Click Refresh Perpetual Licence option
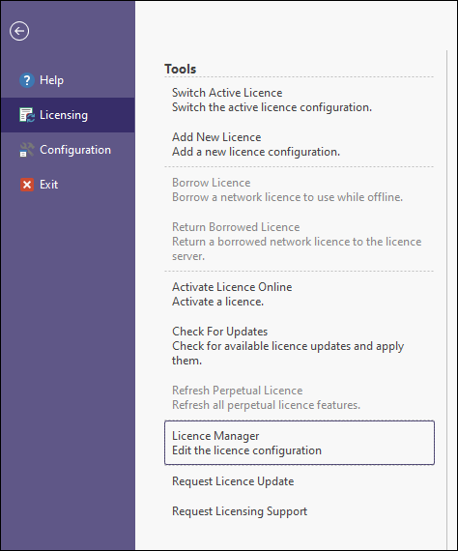 (x=300, y=397)
